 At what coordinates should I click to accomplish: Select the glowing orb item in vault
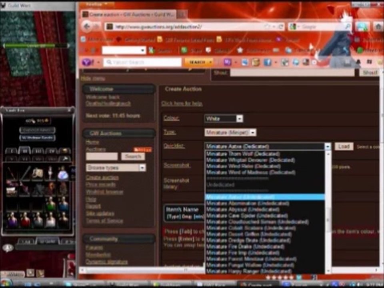click(x=63, y=174)
